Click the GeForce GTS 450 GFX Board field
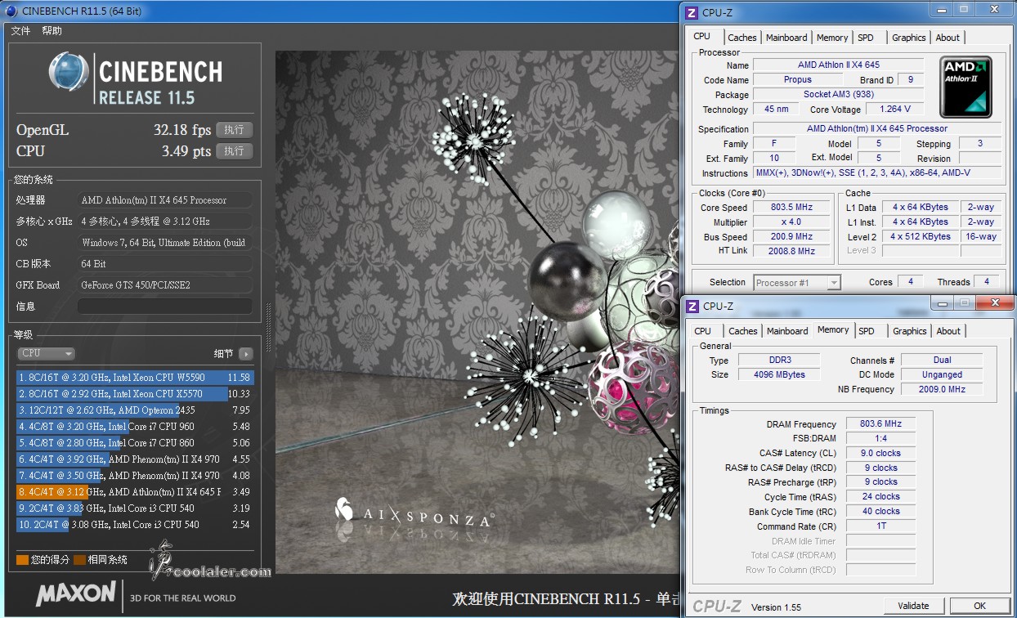 [x=165, y=285]
